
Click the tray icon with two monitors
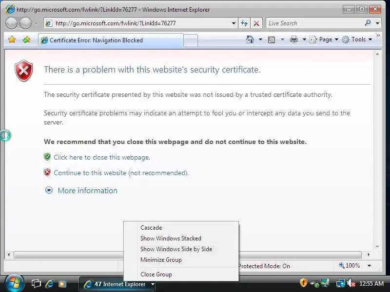325,282
